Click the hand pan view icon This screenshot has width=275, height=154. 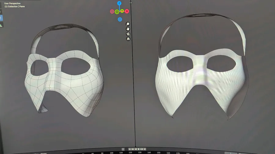click(x=128, y=29)
